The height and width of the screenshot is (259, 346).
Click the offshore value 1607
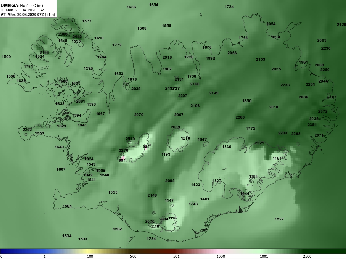61,169
